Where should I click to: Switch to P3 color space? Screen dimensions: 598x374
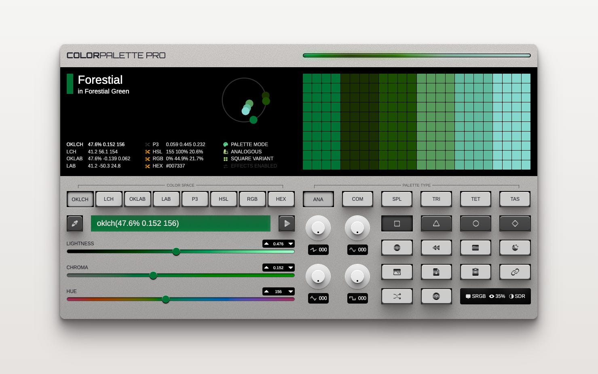pyautogui.click(x=195, y=199)
